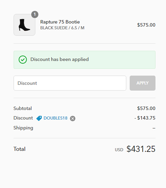
Task: Open the black bootie product thumbnail
Action: coord(24,25)
